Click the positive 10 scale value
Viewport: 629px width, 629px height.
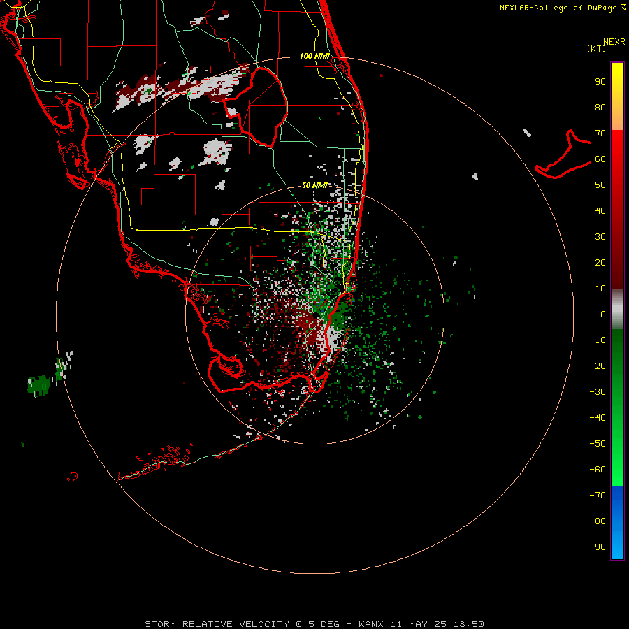pos(600,289)
